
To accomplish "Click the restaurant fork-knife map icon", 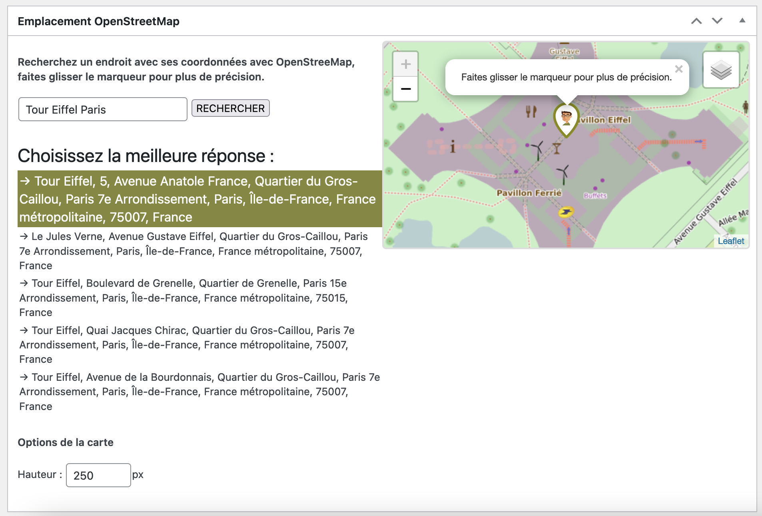I will click(x=531, y=111).
